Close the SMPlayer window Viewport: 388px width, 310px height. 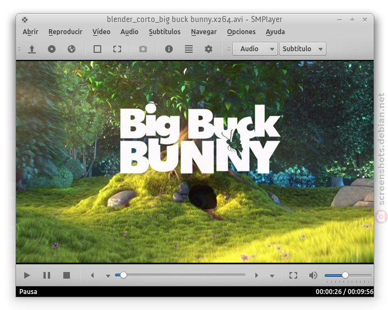pyautogui.click(x=365, y=20)
